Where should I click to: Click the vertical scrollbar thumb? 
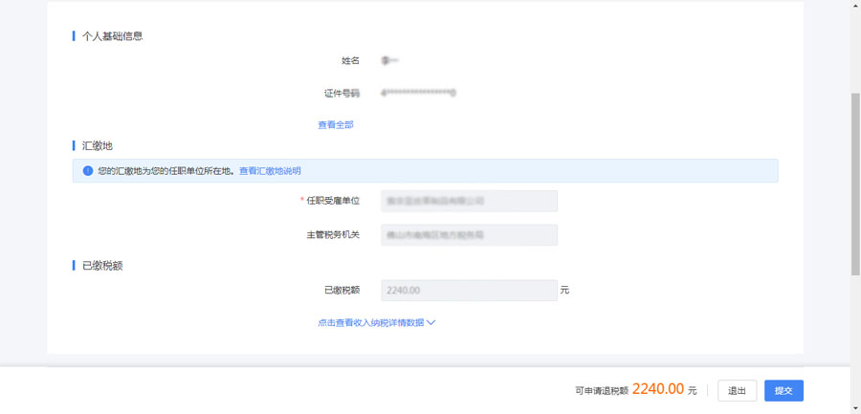tap(855, 182)
